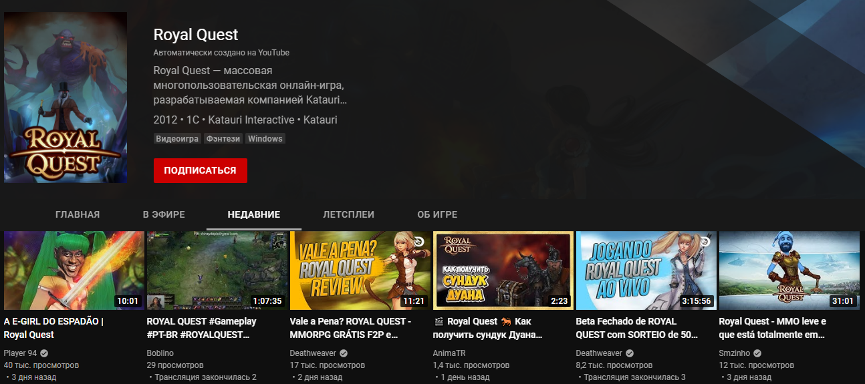Switch to the В ЭФИРЕ tab
Screen dimensions: 865x384
[164, 214]
